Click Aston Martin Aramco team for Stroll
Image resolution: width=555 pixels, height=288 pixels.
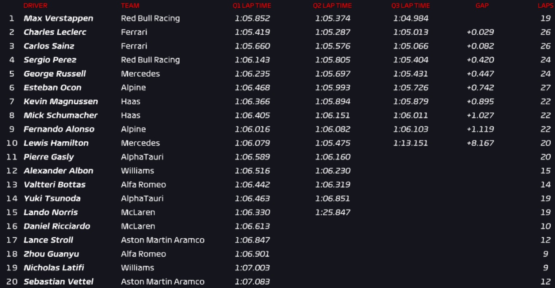(x=163, y=240)
